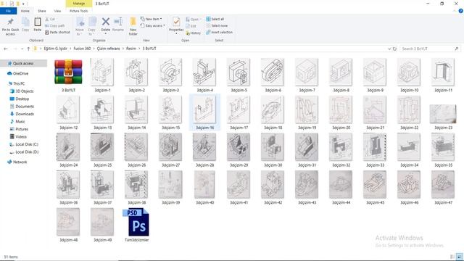Switch to large icons view in status bar

459,257
